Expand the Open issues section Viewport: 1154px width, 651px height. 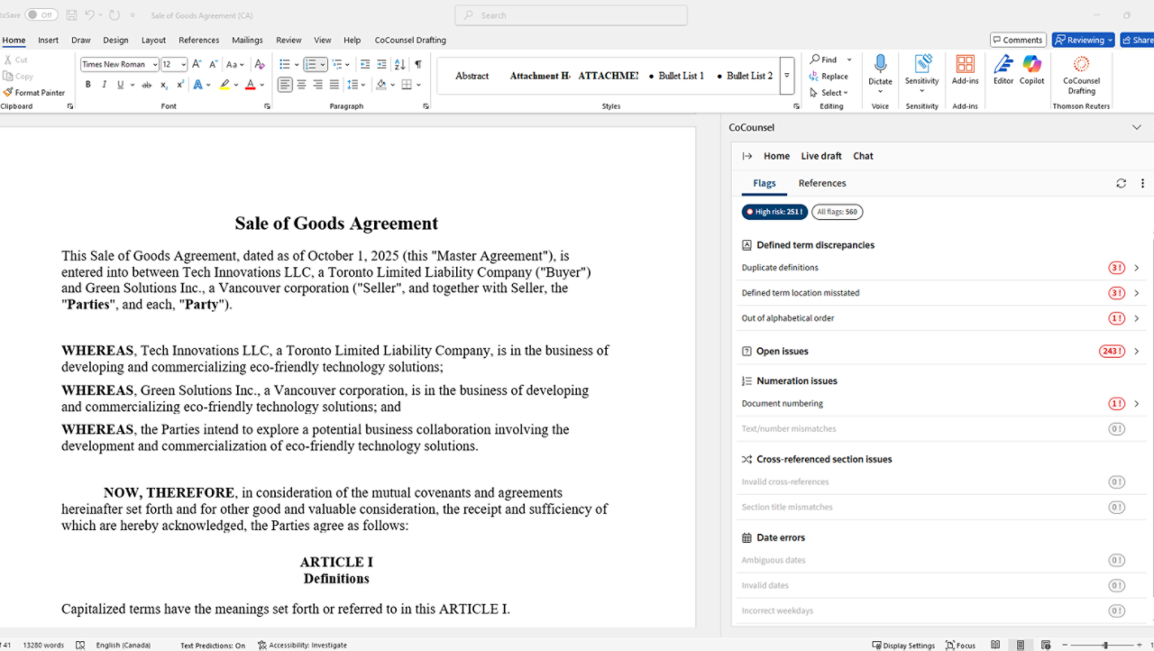pos(1136,352)
